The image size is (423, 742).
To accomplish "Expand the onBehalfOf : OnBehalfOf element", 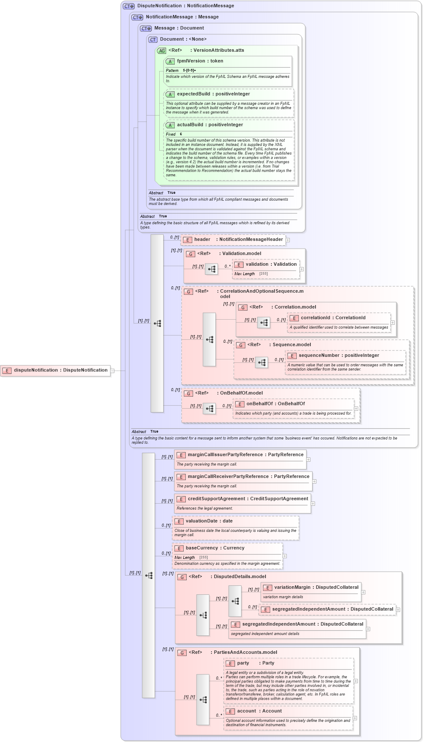I will click(356, 409).
